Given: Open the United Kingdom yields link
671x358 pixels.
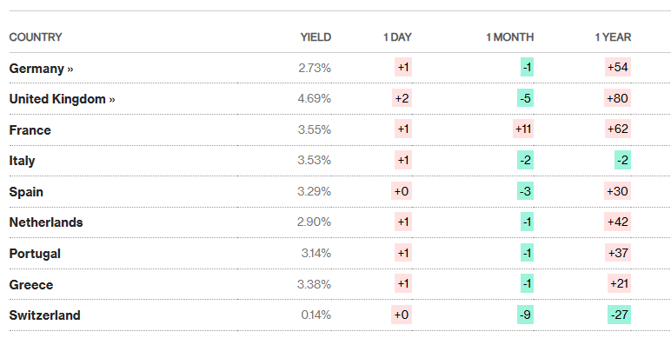Looking at the screenshot, I should 62,99.
